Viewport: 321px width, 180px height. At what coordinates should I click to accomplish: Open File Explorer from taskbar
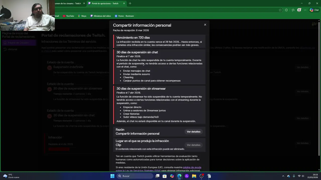coord(194,176)
